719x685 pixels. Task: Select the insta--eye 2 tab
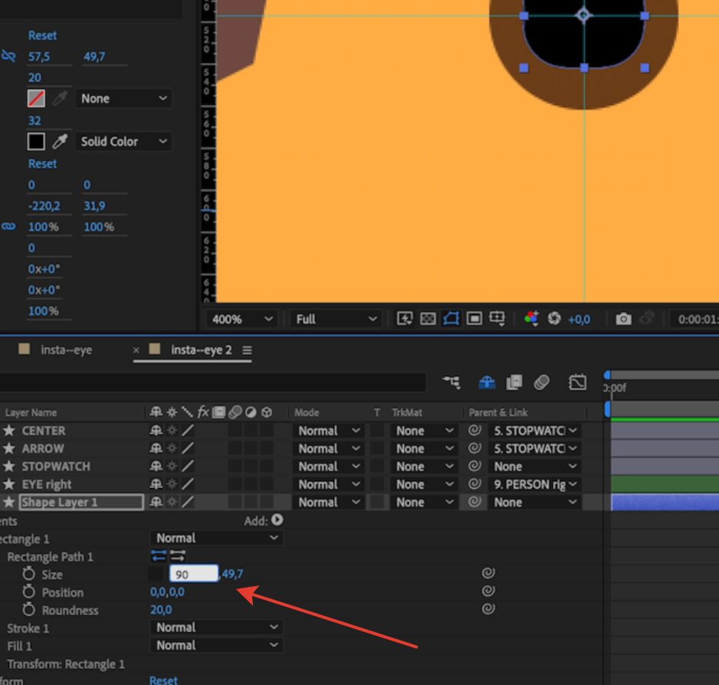pos(201,350)
